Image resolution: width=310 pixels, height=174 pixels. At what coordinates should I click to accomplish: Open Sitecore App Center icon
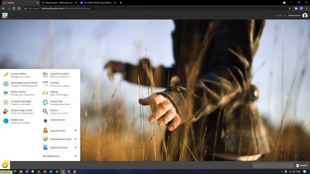6,112
